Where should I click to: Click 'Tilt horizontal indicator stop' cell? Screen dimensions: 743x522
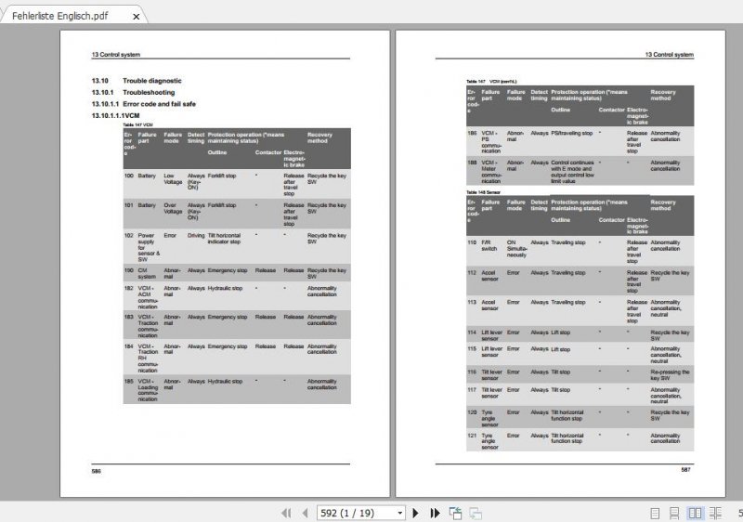(224, 239)
